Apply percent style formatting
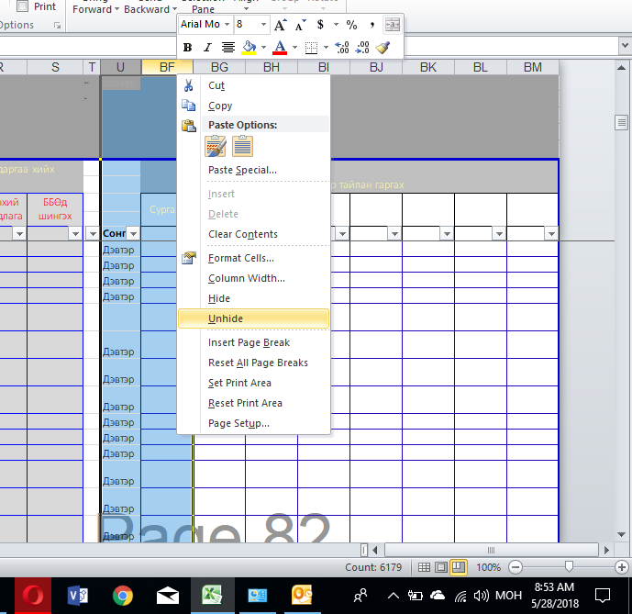The image size is (632, 614). [x=352, y=25]
